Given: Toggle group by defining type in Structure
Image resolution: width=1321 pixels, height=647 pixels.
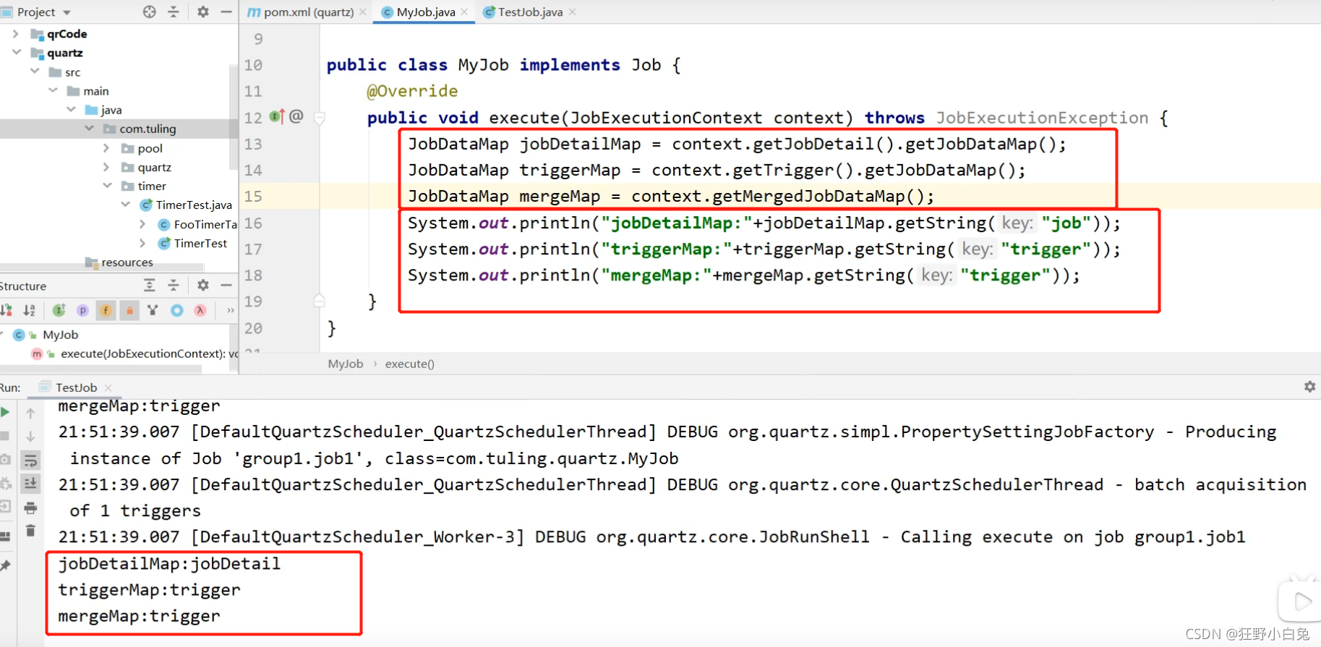Looking at the screenshot, I should click(153, 310).
